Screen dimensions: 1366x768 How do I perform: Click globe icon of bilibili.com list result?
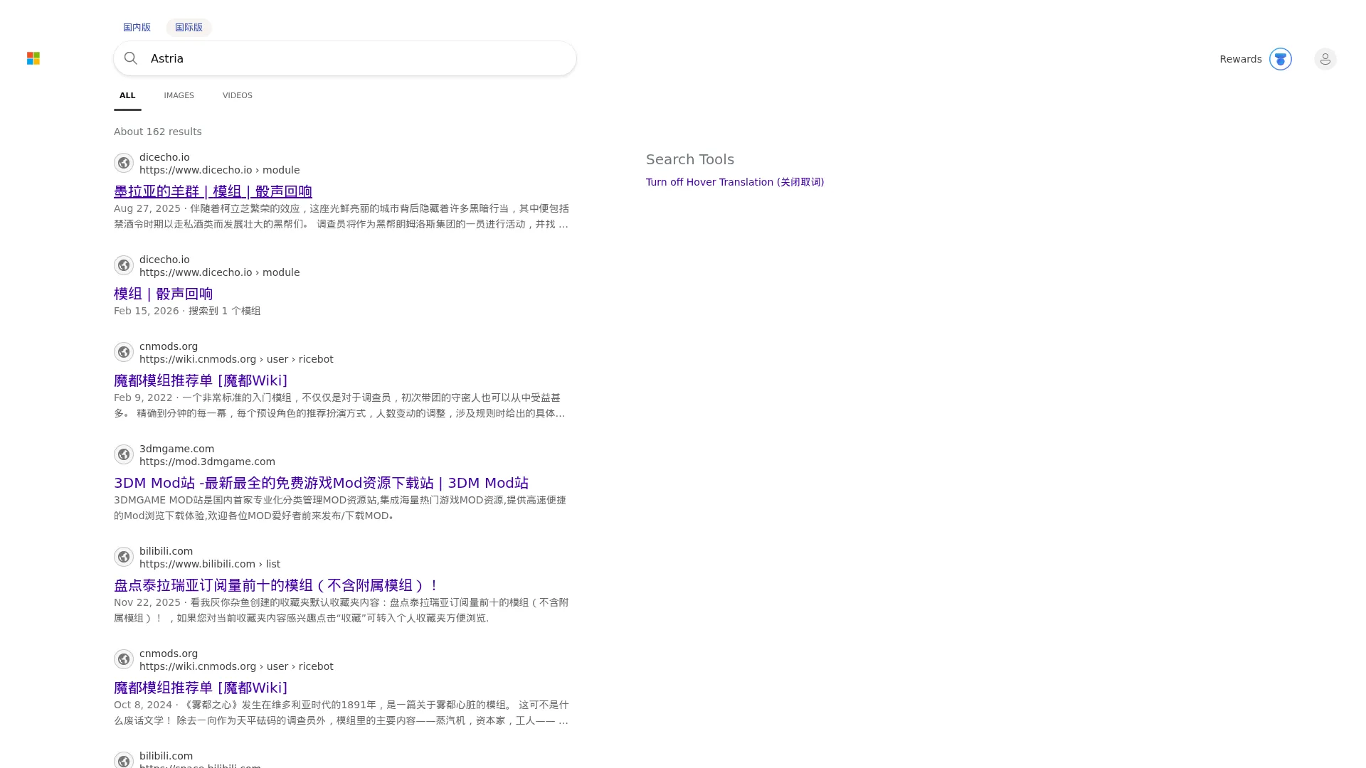pos(124,557)
